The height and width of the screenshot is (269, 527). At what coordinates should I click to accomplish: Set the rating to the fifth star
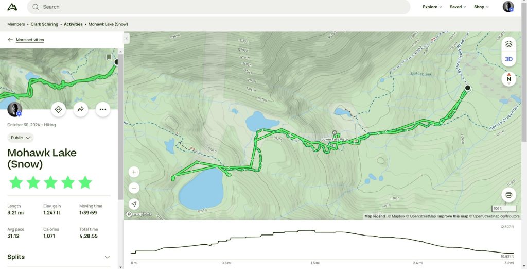coord(85,182)
